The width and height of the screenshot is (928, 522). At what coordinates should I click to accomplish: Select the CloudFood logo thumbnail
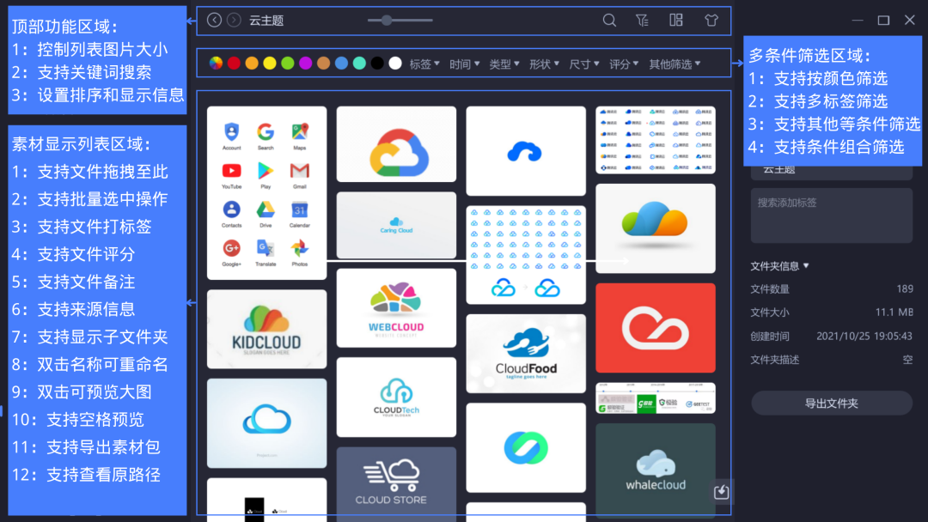coord(526,354)
